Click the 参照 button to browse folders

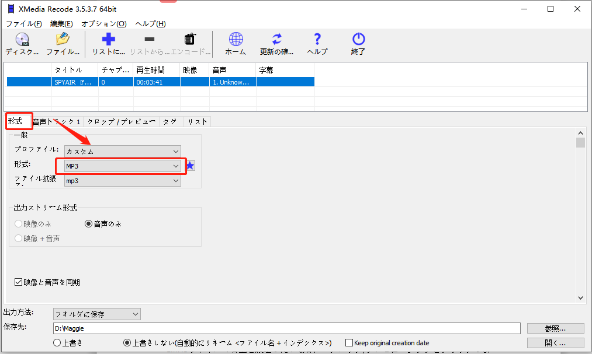554,328
